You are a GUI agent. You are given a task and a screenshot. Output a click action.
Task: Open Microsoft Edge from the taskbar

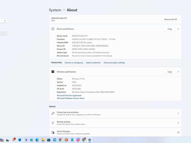point(37,140)
